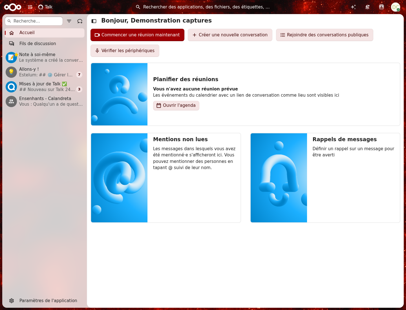This screenshot has width=406, height=310.
Task: Click the Accueil home icon
Action: pyautogui.click(x=12, y=33)
